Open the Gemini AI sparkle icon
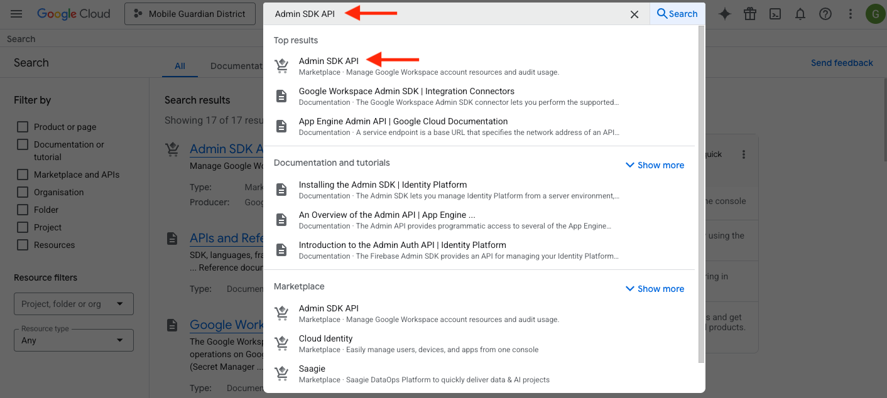This screenshot has width=887, height=398. point(725,14)
